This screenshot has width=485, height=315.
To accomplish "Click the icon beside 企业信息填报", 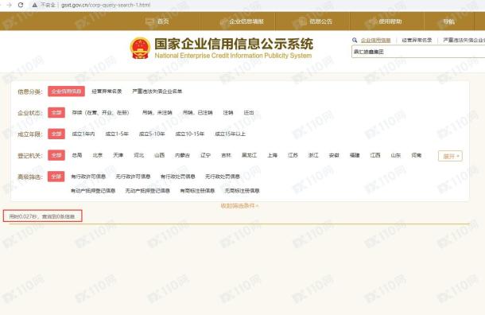I will 223,21.
